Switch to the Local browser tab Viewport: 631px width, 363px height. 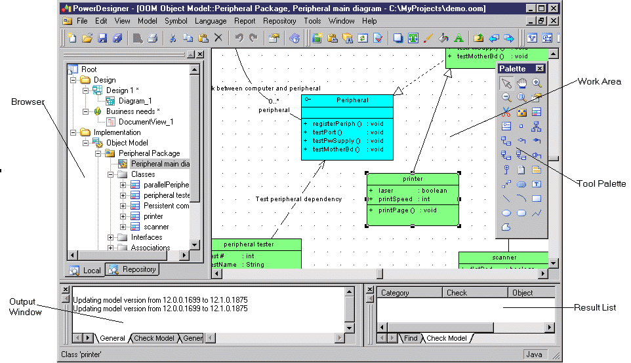click(x=85, y=271)
